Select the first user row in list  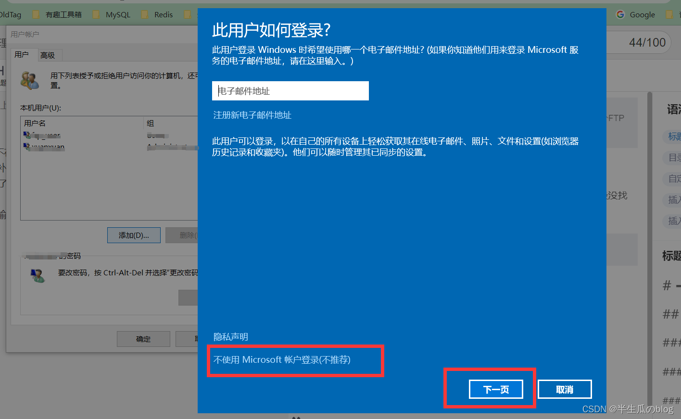click(x=110, y=136)
